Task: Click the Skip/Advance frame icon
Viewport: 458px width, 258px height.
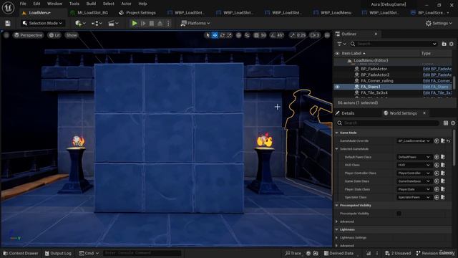Action: pos(143,23)
